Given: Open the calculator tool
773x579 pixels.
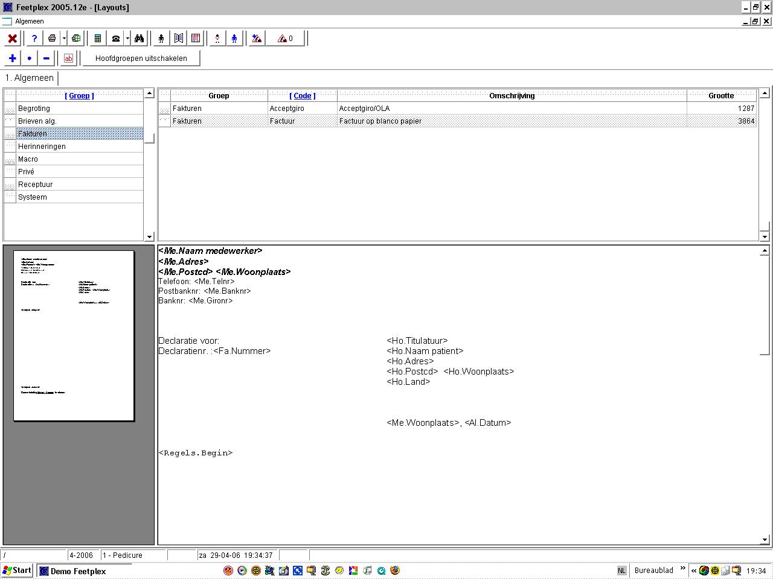Looking at the screenshot, I should [97, 39].
